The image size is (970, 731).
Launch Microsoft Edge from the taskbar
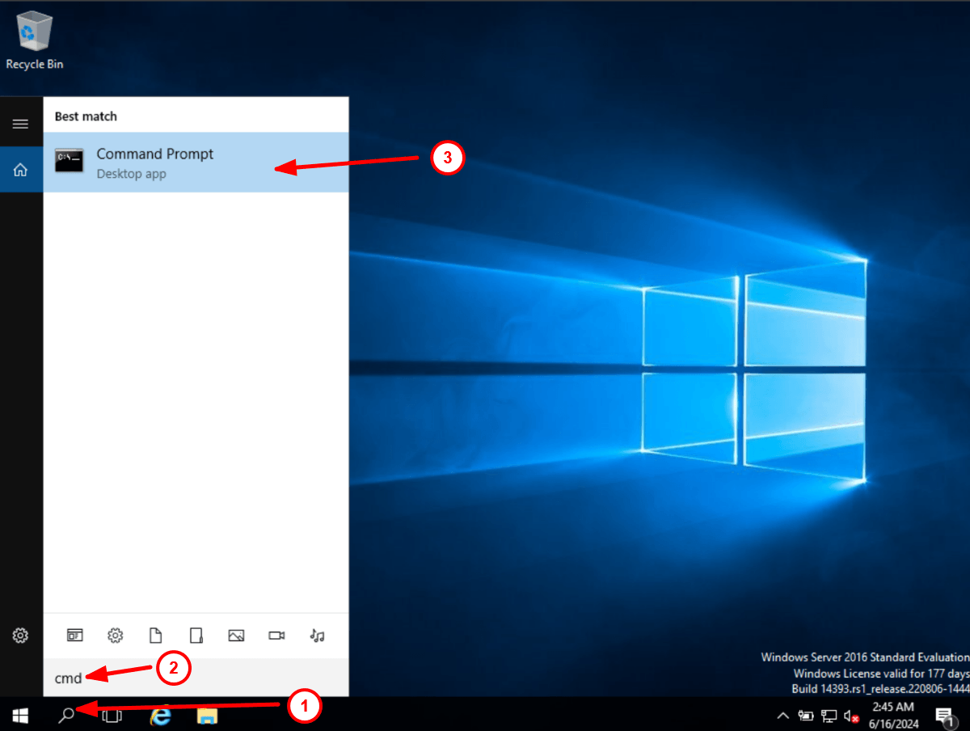pyautogui.click(x=160, y=716)
